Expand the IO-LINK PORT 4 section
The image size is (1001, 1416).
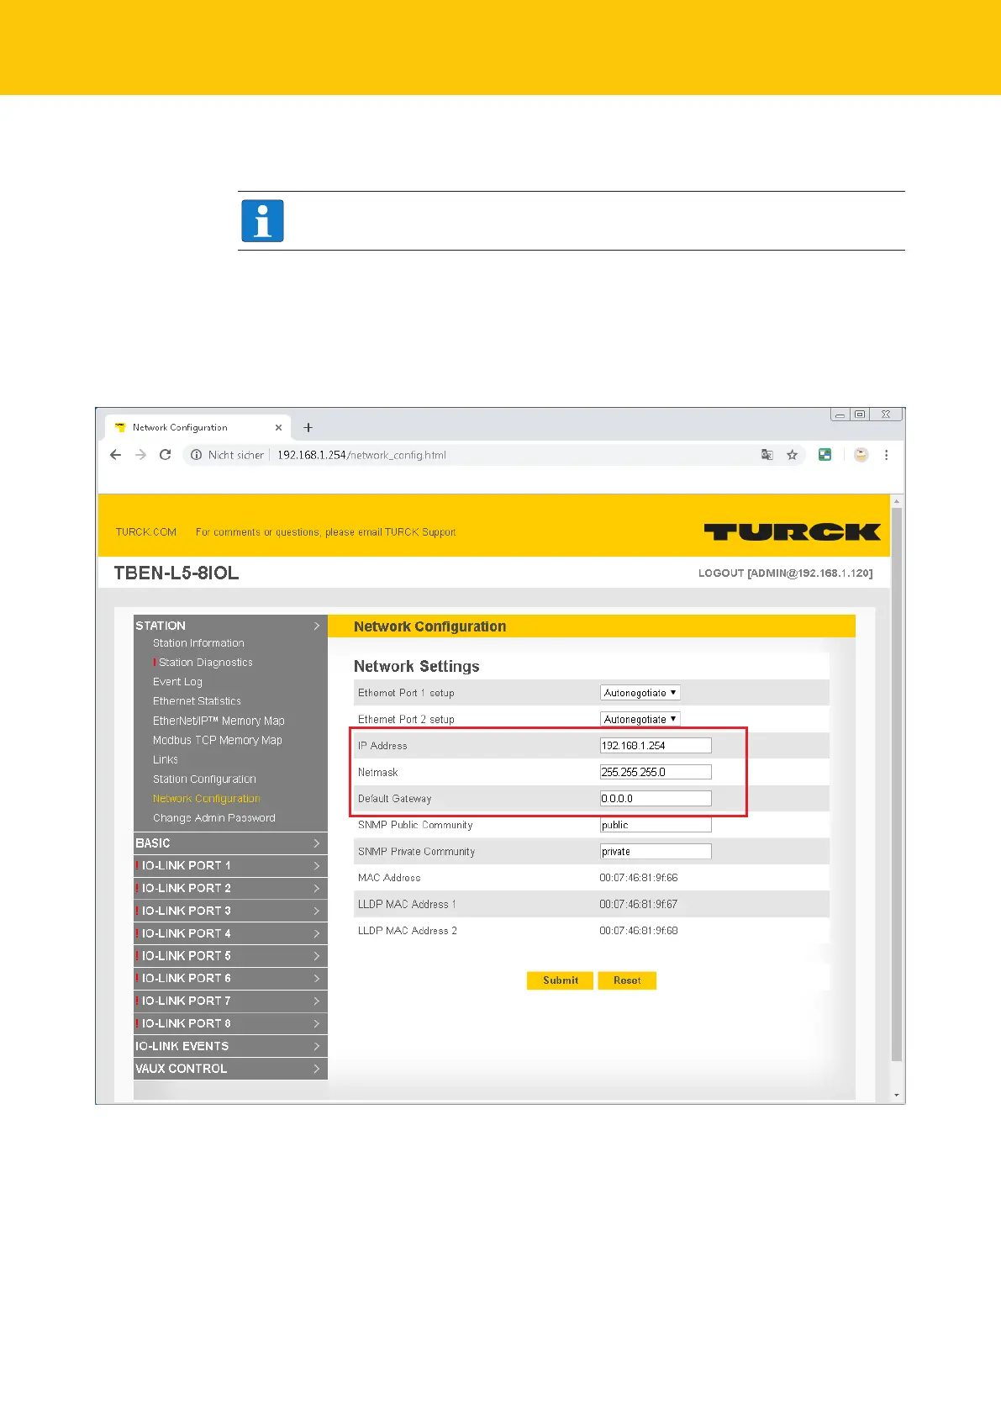pos(230,933)
